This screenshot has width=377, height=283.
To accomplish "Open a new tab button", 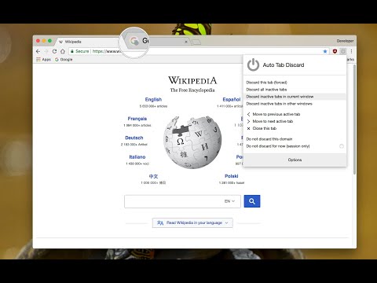I will pyautogui.click(x=196, y=42).
